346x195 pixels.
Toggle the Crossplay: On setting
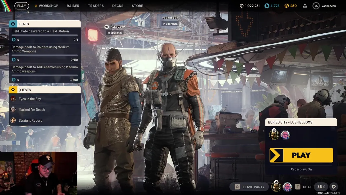click(x=301, y=169)
